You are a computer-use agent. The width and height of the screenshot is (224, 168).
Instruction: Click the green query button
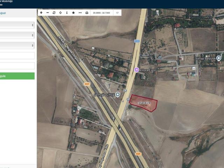(x=17, y=76)
